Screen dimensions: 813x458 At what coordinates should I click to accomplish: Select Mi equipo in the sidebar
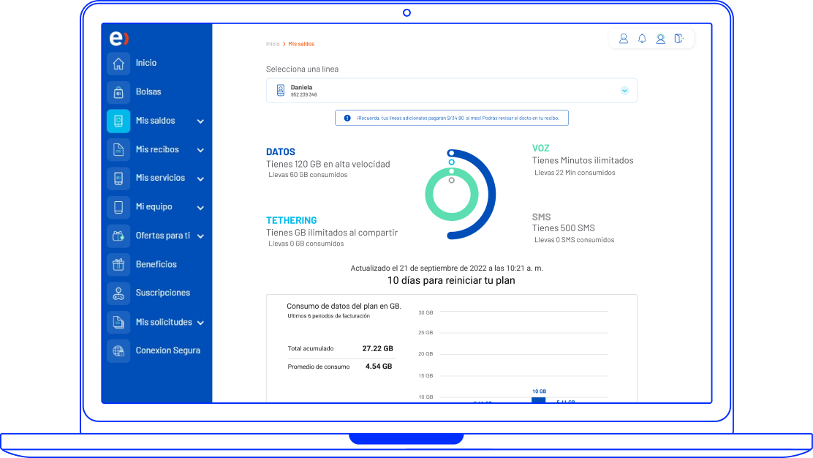(x=154, y=207)
